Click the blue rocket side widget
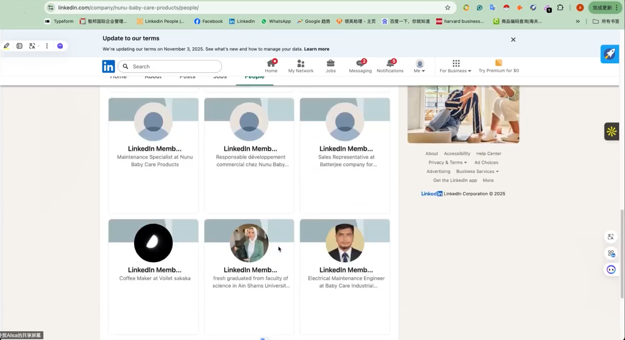The image size is (625, 340). coord(610,54)
